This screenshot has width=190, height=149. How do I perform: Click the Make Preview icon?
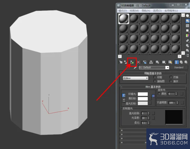[187, 41]
